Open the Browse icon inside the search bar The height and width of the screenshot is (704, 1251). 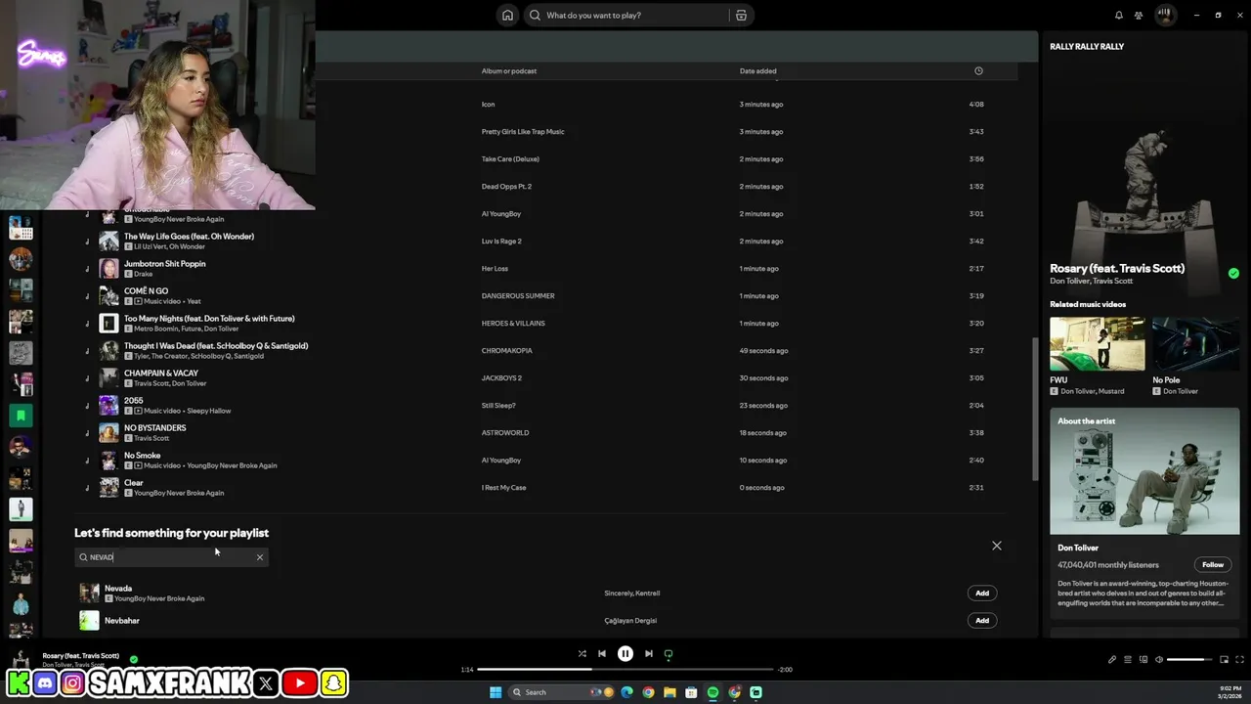(741, 15)
